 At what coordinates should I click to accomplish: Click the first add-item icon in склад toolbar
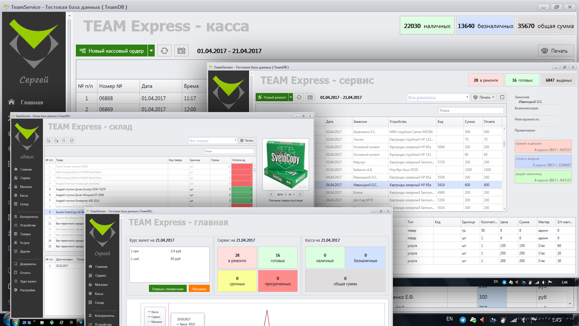click(x=48, y=140)
